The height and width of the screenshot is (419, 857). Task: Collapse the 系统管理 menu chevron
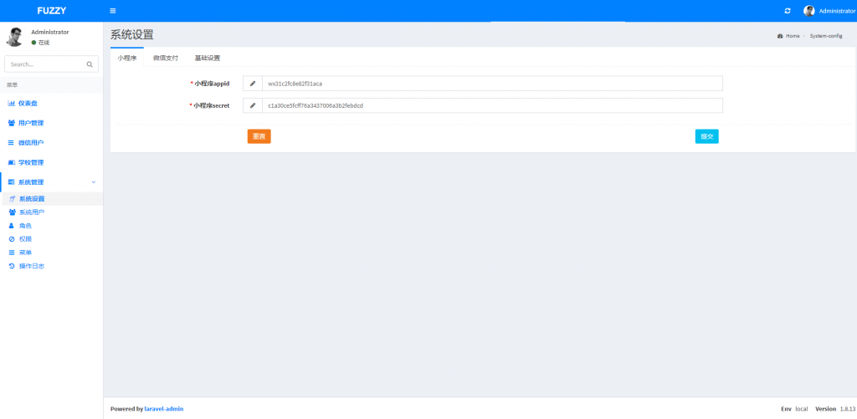93,182
